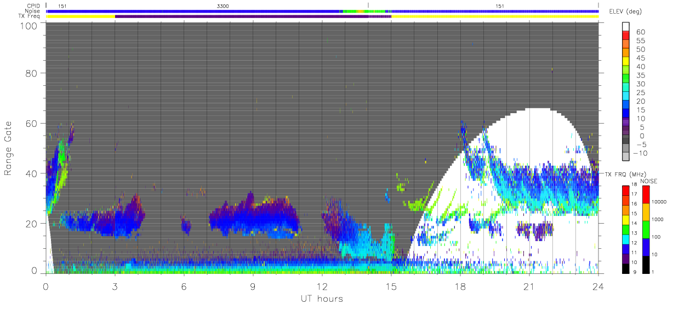The width and height of the screenshot is (673, 310).
Task: Click the TX FRQ (MHz) legend title
Action: click(x=625, y=174)
